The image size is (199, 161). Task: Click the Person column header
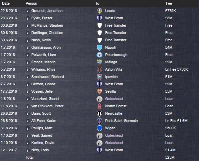[x=31, y=3]
